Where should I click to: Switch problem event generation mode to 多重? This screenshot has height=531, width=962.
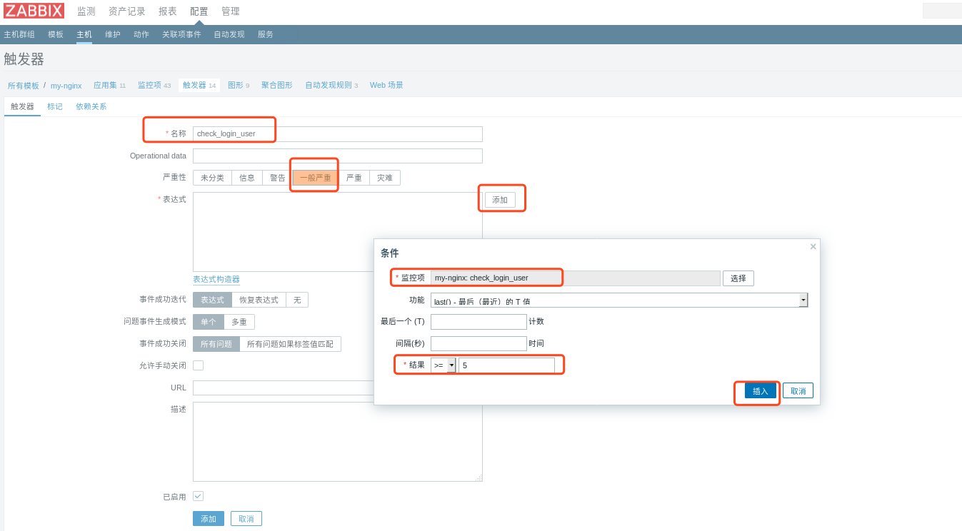coord(239,322)
